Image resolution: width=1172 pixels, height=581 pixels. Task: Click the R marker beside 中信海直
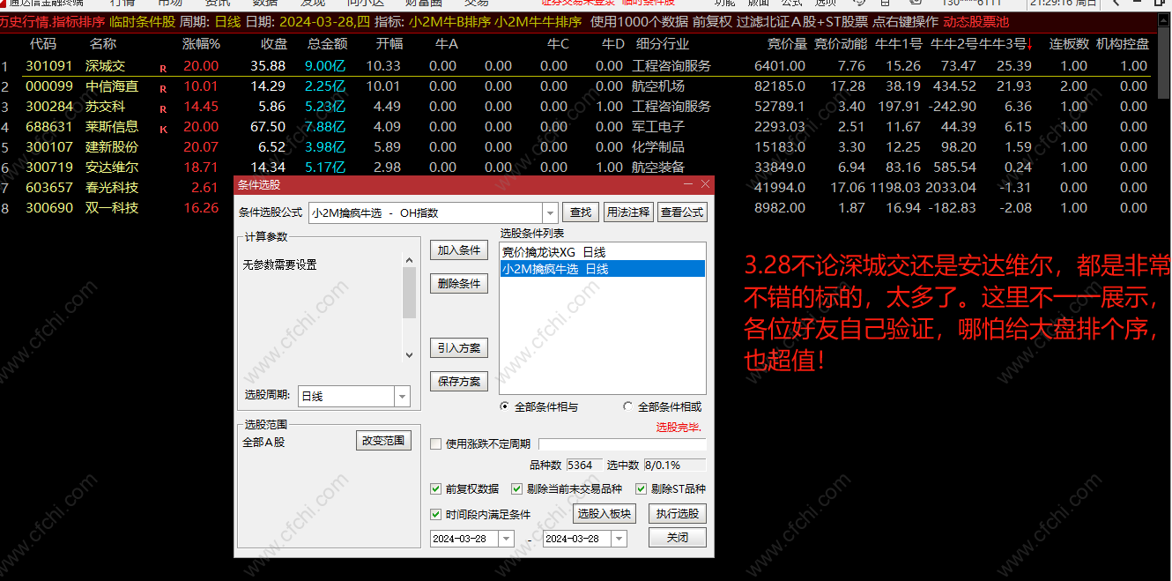[x=163, y=87]
